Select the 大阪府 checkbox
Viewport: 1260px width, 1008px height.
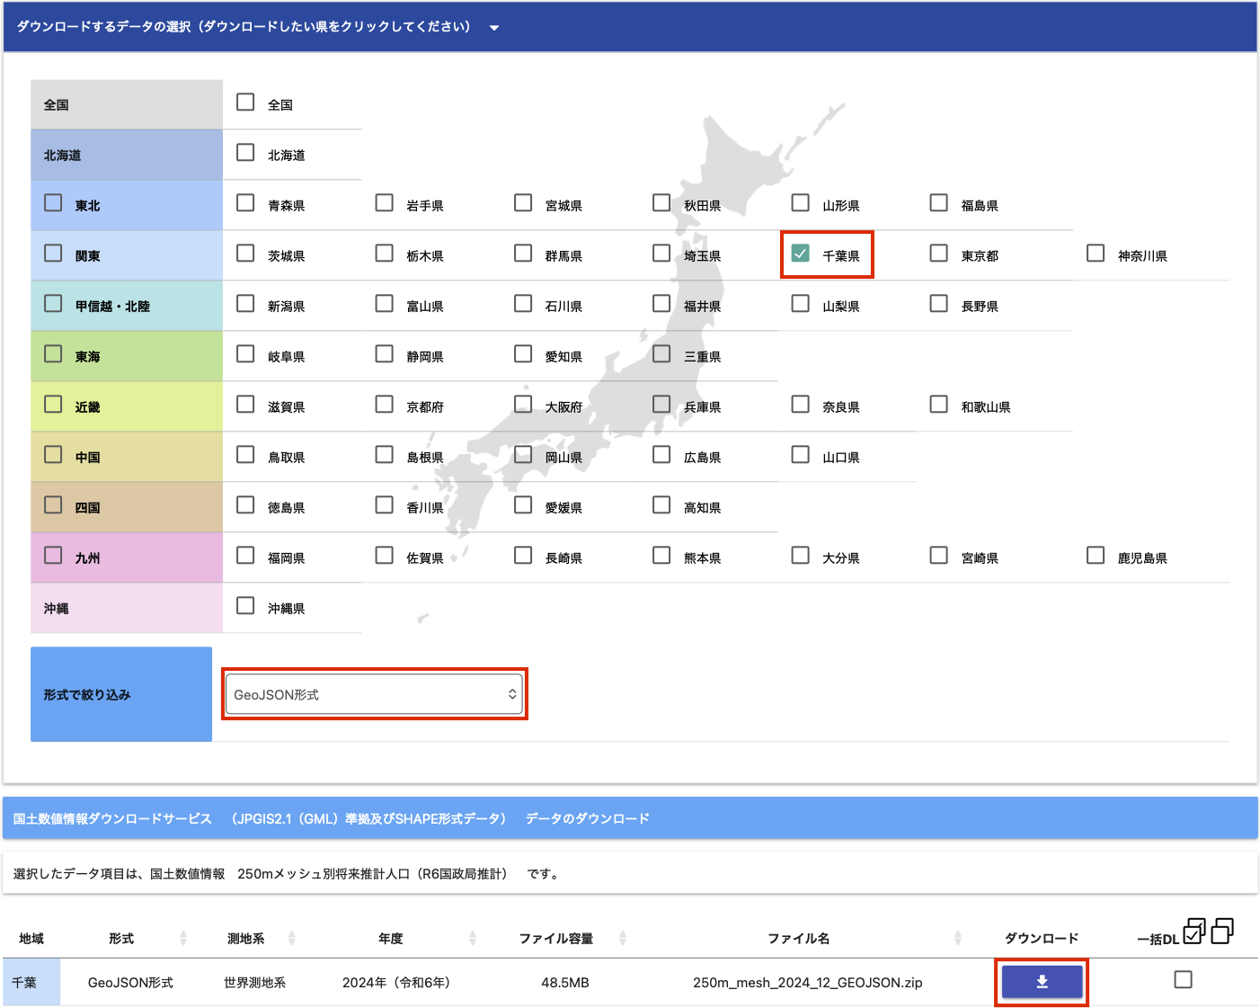523,405
